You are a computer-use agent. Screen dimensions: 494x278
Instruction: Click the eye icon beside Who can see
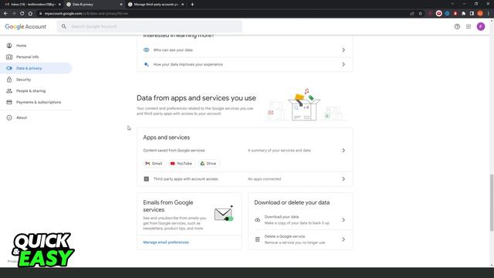[x=146, y=49]
